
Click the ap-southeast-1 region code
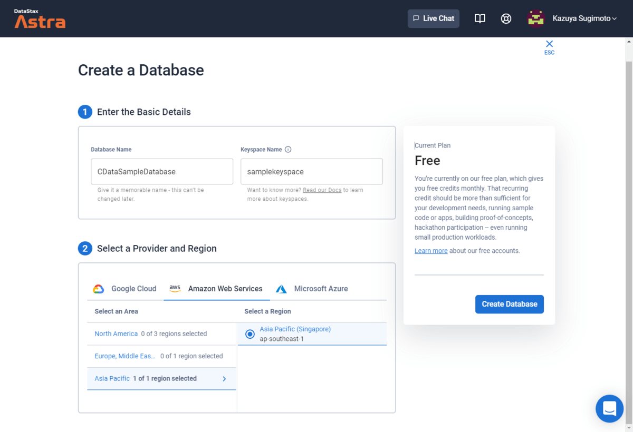point(282,339)
